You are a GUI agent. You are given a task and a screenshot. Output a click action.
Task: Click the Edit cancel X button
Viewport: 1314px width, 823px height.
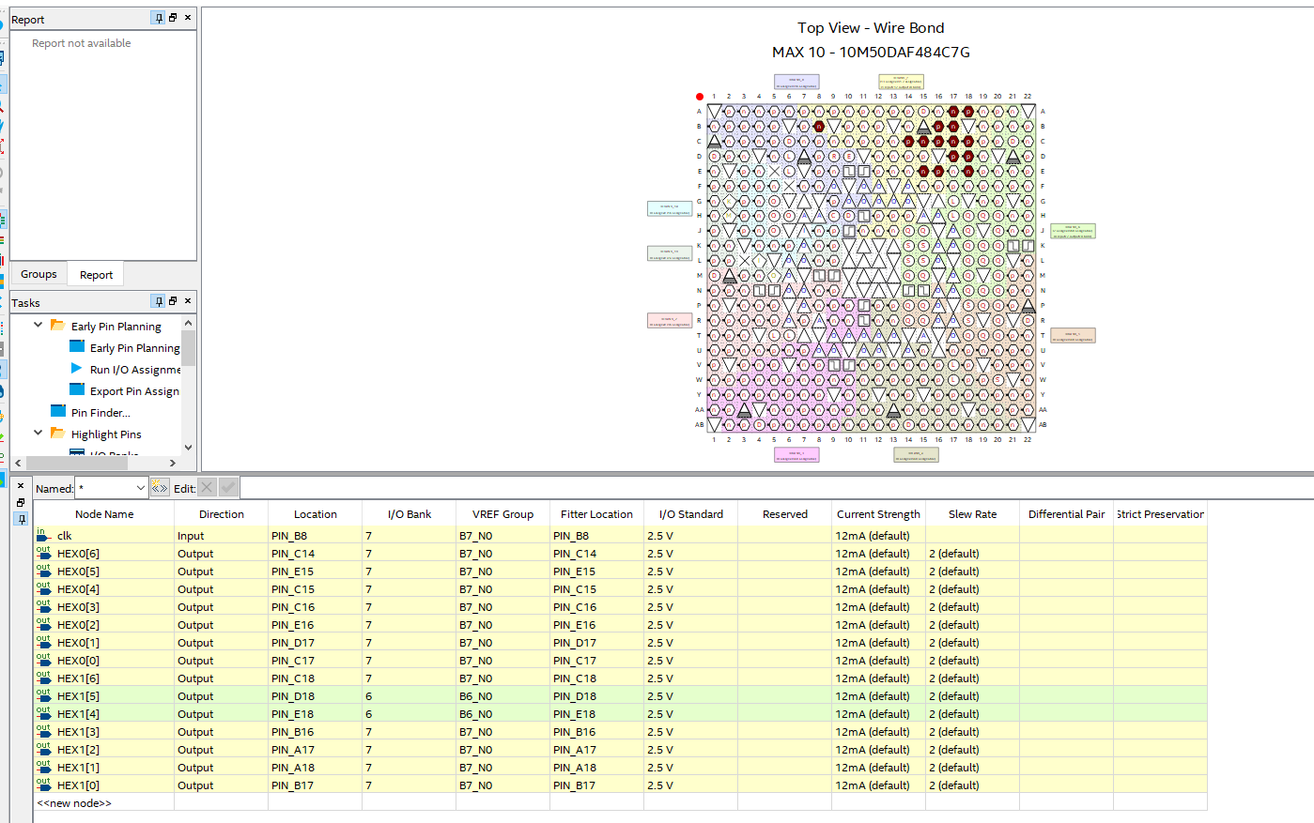207,488
